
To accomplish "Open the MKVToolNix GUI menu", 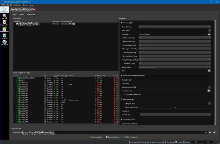I will [7, 5].
